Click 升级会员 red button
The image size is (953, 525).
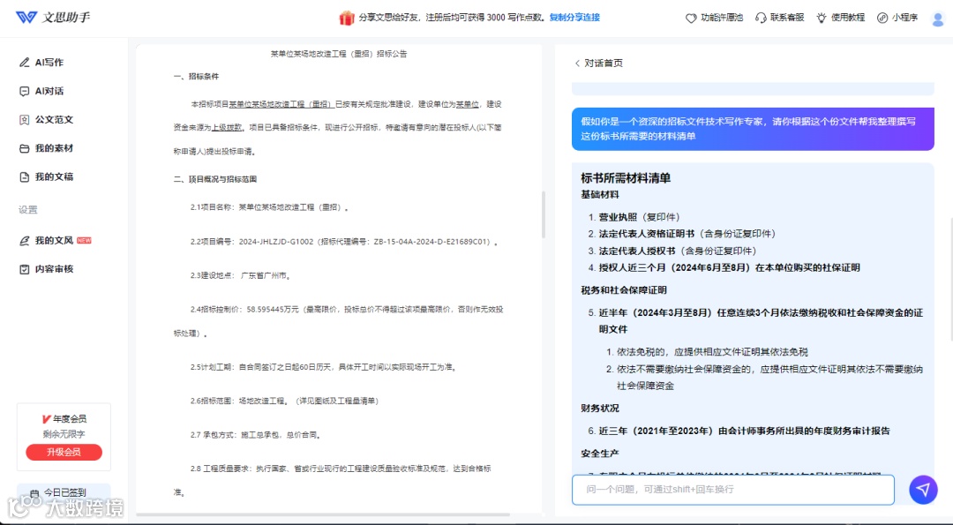(x=64, y=452)
